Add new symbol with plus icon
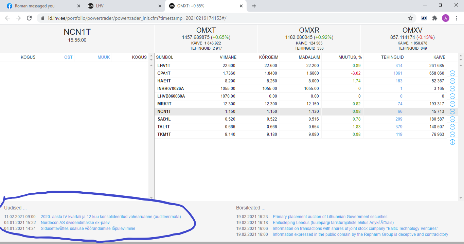The image size is (464, 244). click(x=452, y=142)
